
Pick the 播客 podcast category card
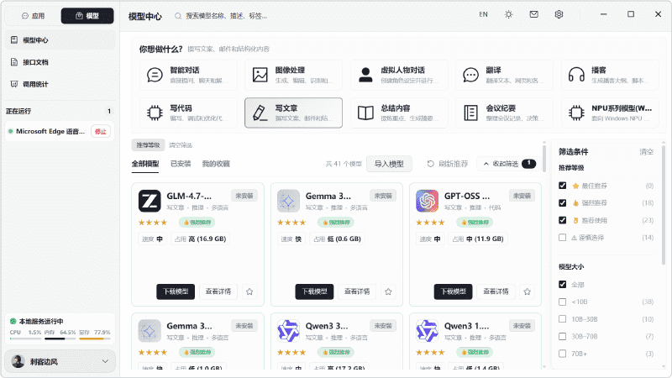coord(610,75)
